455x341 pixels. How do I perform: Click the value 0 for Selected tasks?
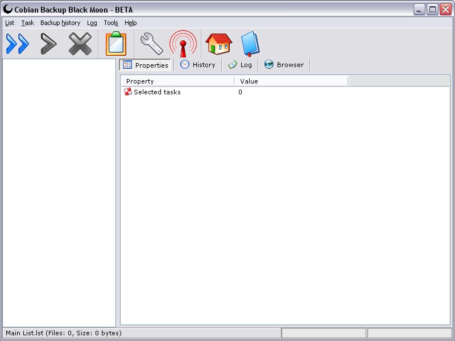(240, 92)
